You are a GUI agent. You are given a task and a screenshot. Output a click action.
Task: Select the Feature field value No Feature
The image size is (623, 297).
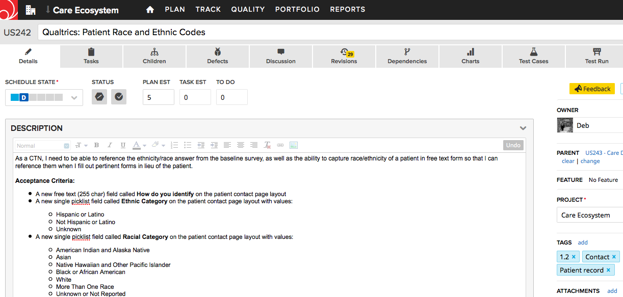coord(603,180)
